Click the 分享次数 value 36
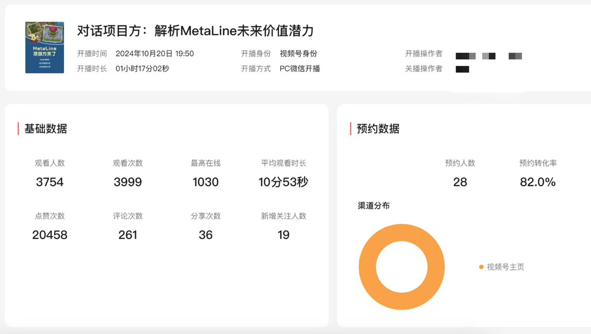The image size is (591, 334). click(206, 235)
